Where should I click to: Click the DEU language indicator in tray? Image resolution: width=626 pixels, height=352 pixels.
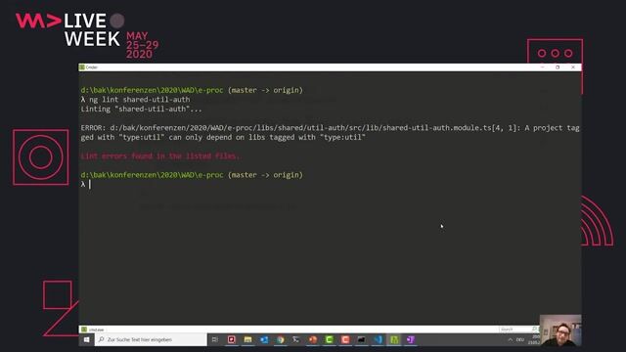(519, 339)
